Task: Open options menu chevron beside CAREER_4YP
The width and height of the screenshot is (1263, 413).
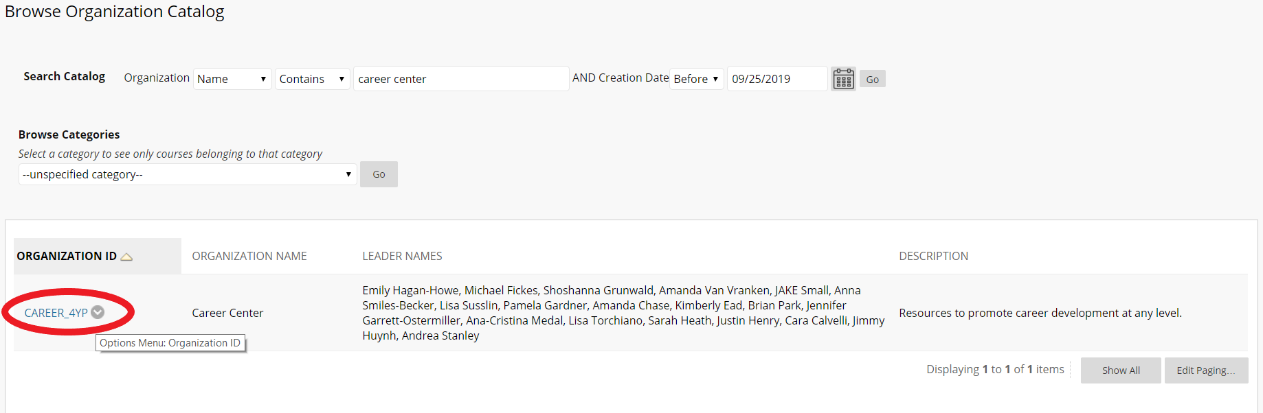Action: (x=98, y=312)
